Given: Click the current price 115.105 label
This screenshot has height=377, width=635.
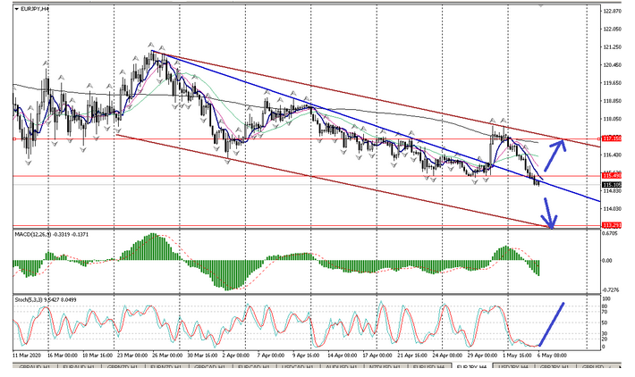Looking at the screenshot, I should coord(612,185).
